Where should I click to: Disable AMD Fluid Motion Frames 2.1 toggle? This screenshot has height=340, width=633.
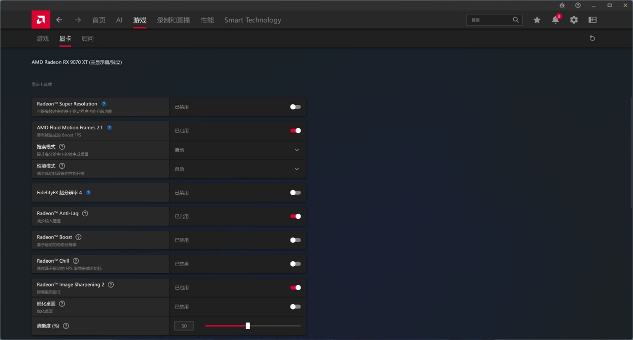[296, 131]
